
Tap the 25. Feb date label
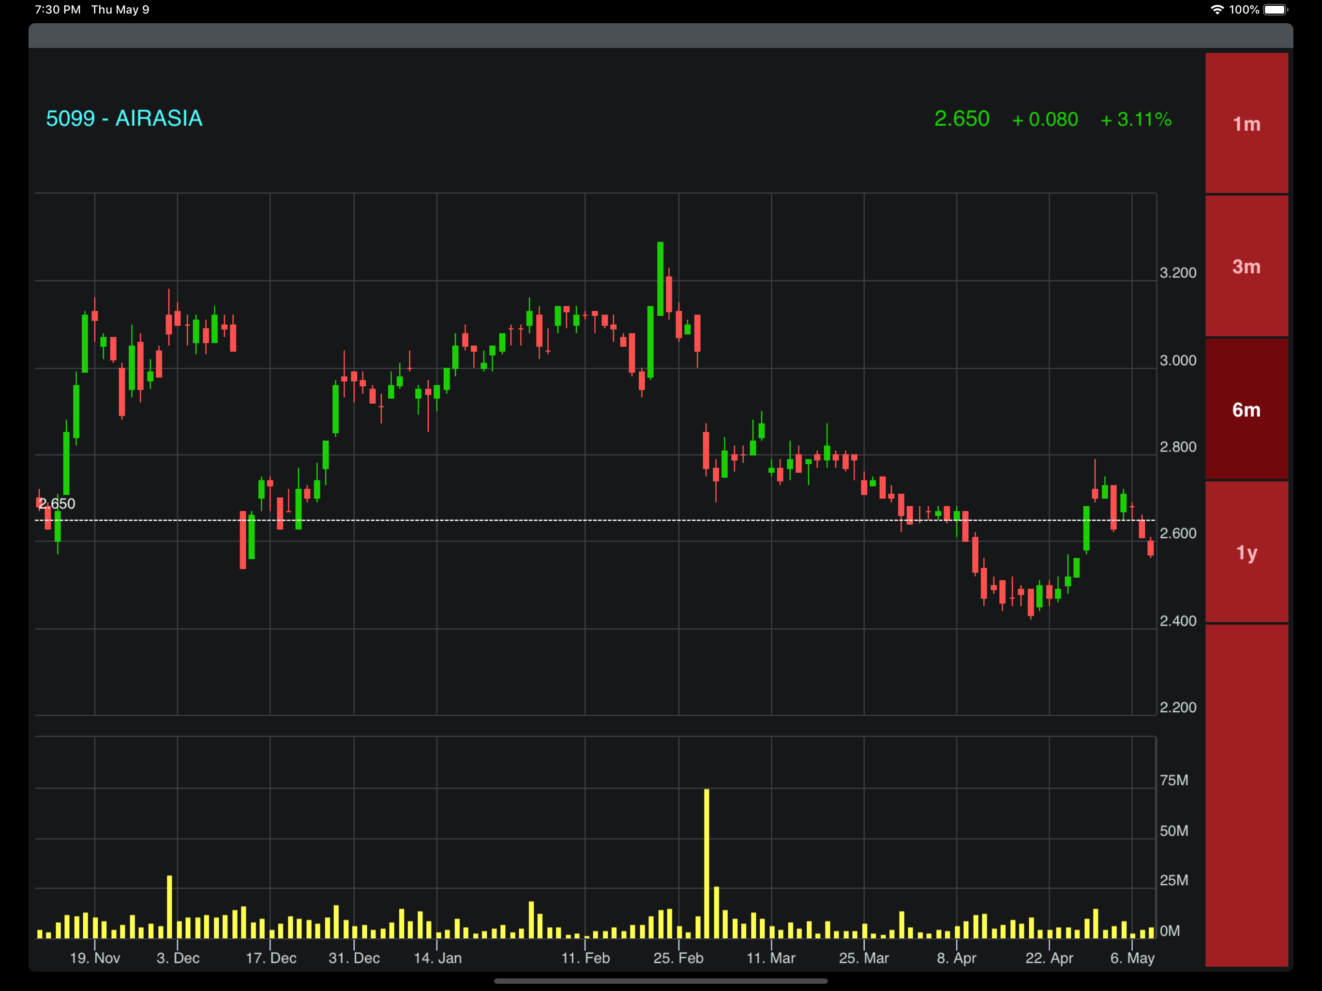coord(678,958)
